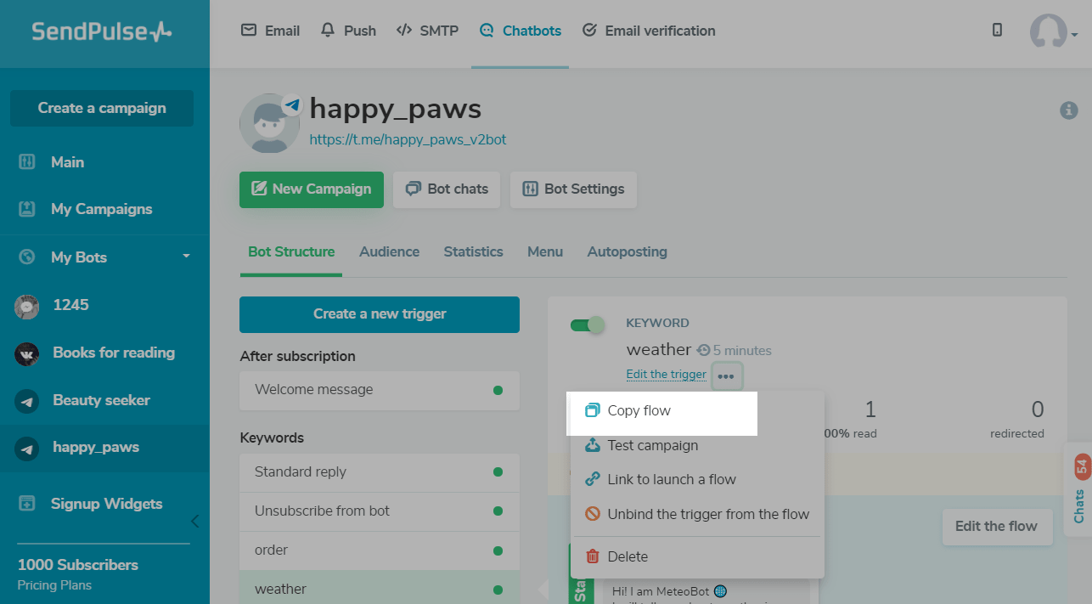Screen dimensions: 1092x604
Task: Open Signup Widgets in sidebar
Action: [x=104, y=504]
